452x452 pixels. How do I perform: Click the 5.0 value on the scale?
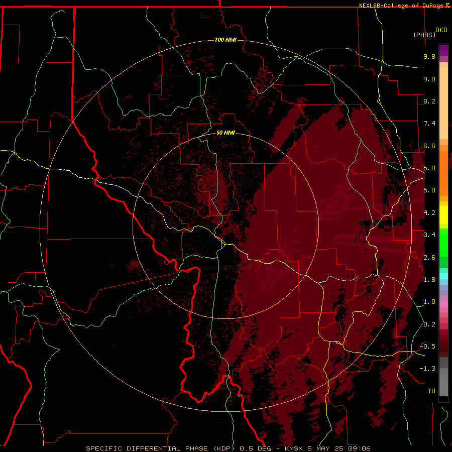pyautogui.click(x=429, y=190)
